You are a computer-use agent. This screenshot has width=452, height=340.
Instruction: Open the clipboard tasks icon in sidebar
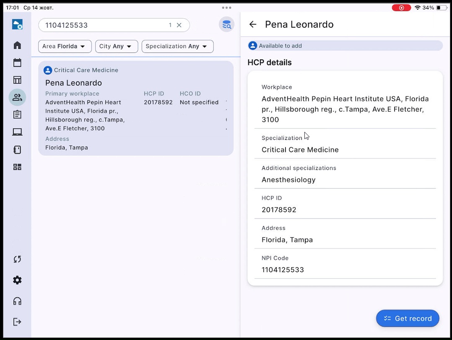click(x=17, y=115)
